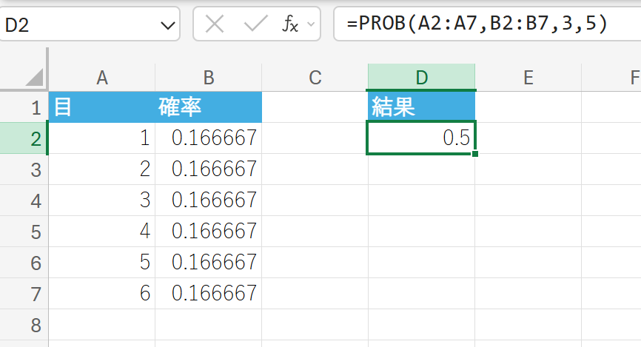
Task: Select cell D2 showing 0.5
Action: pos(421,138)
